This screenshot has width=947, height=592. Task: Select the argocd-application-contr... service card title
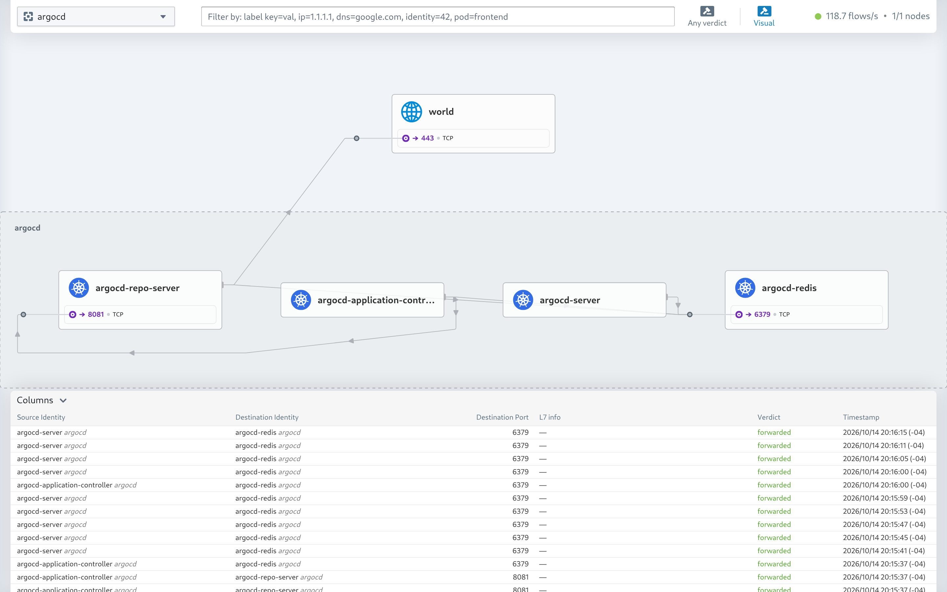click(376, 300)
